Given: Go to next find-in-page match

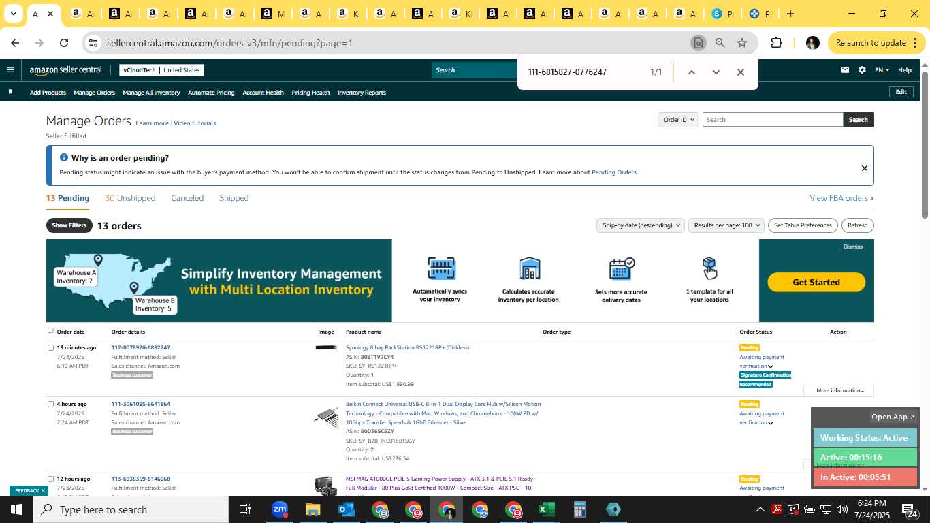Looking at the screenshot, I should pyautogui.click(x=716, y=72).
